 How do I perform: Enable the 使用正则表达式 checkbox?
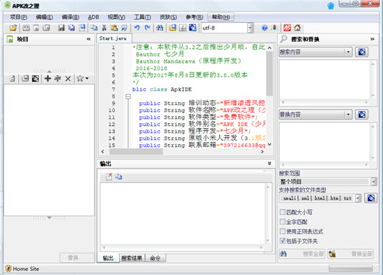(x=283, y=231)
